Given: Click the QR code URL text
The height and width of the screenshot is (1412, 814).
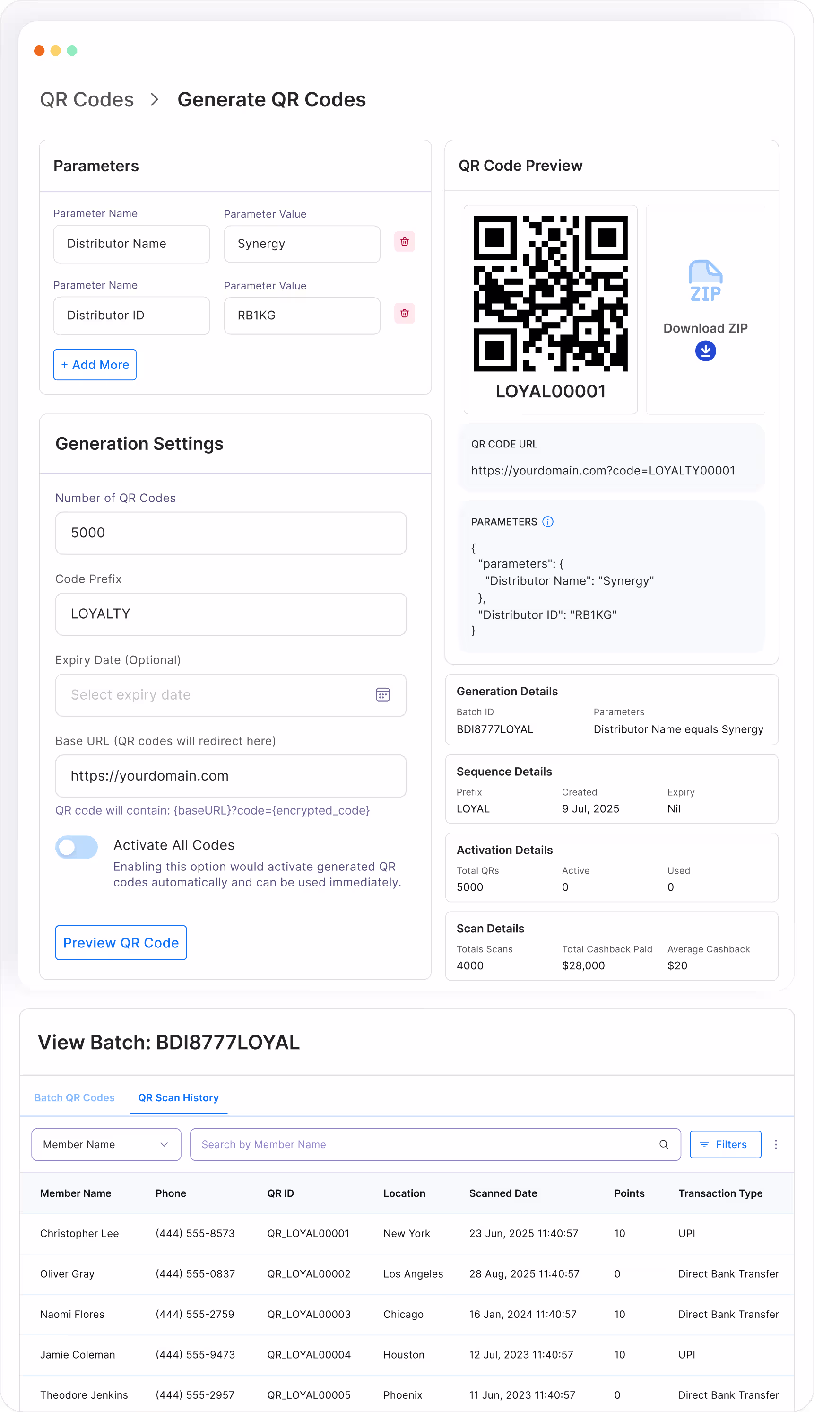Looking at the screenshot, I should [x=603, y=470].
